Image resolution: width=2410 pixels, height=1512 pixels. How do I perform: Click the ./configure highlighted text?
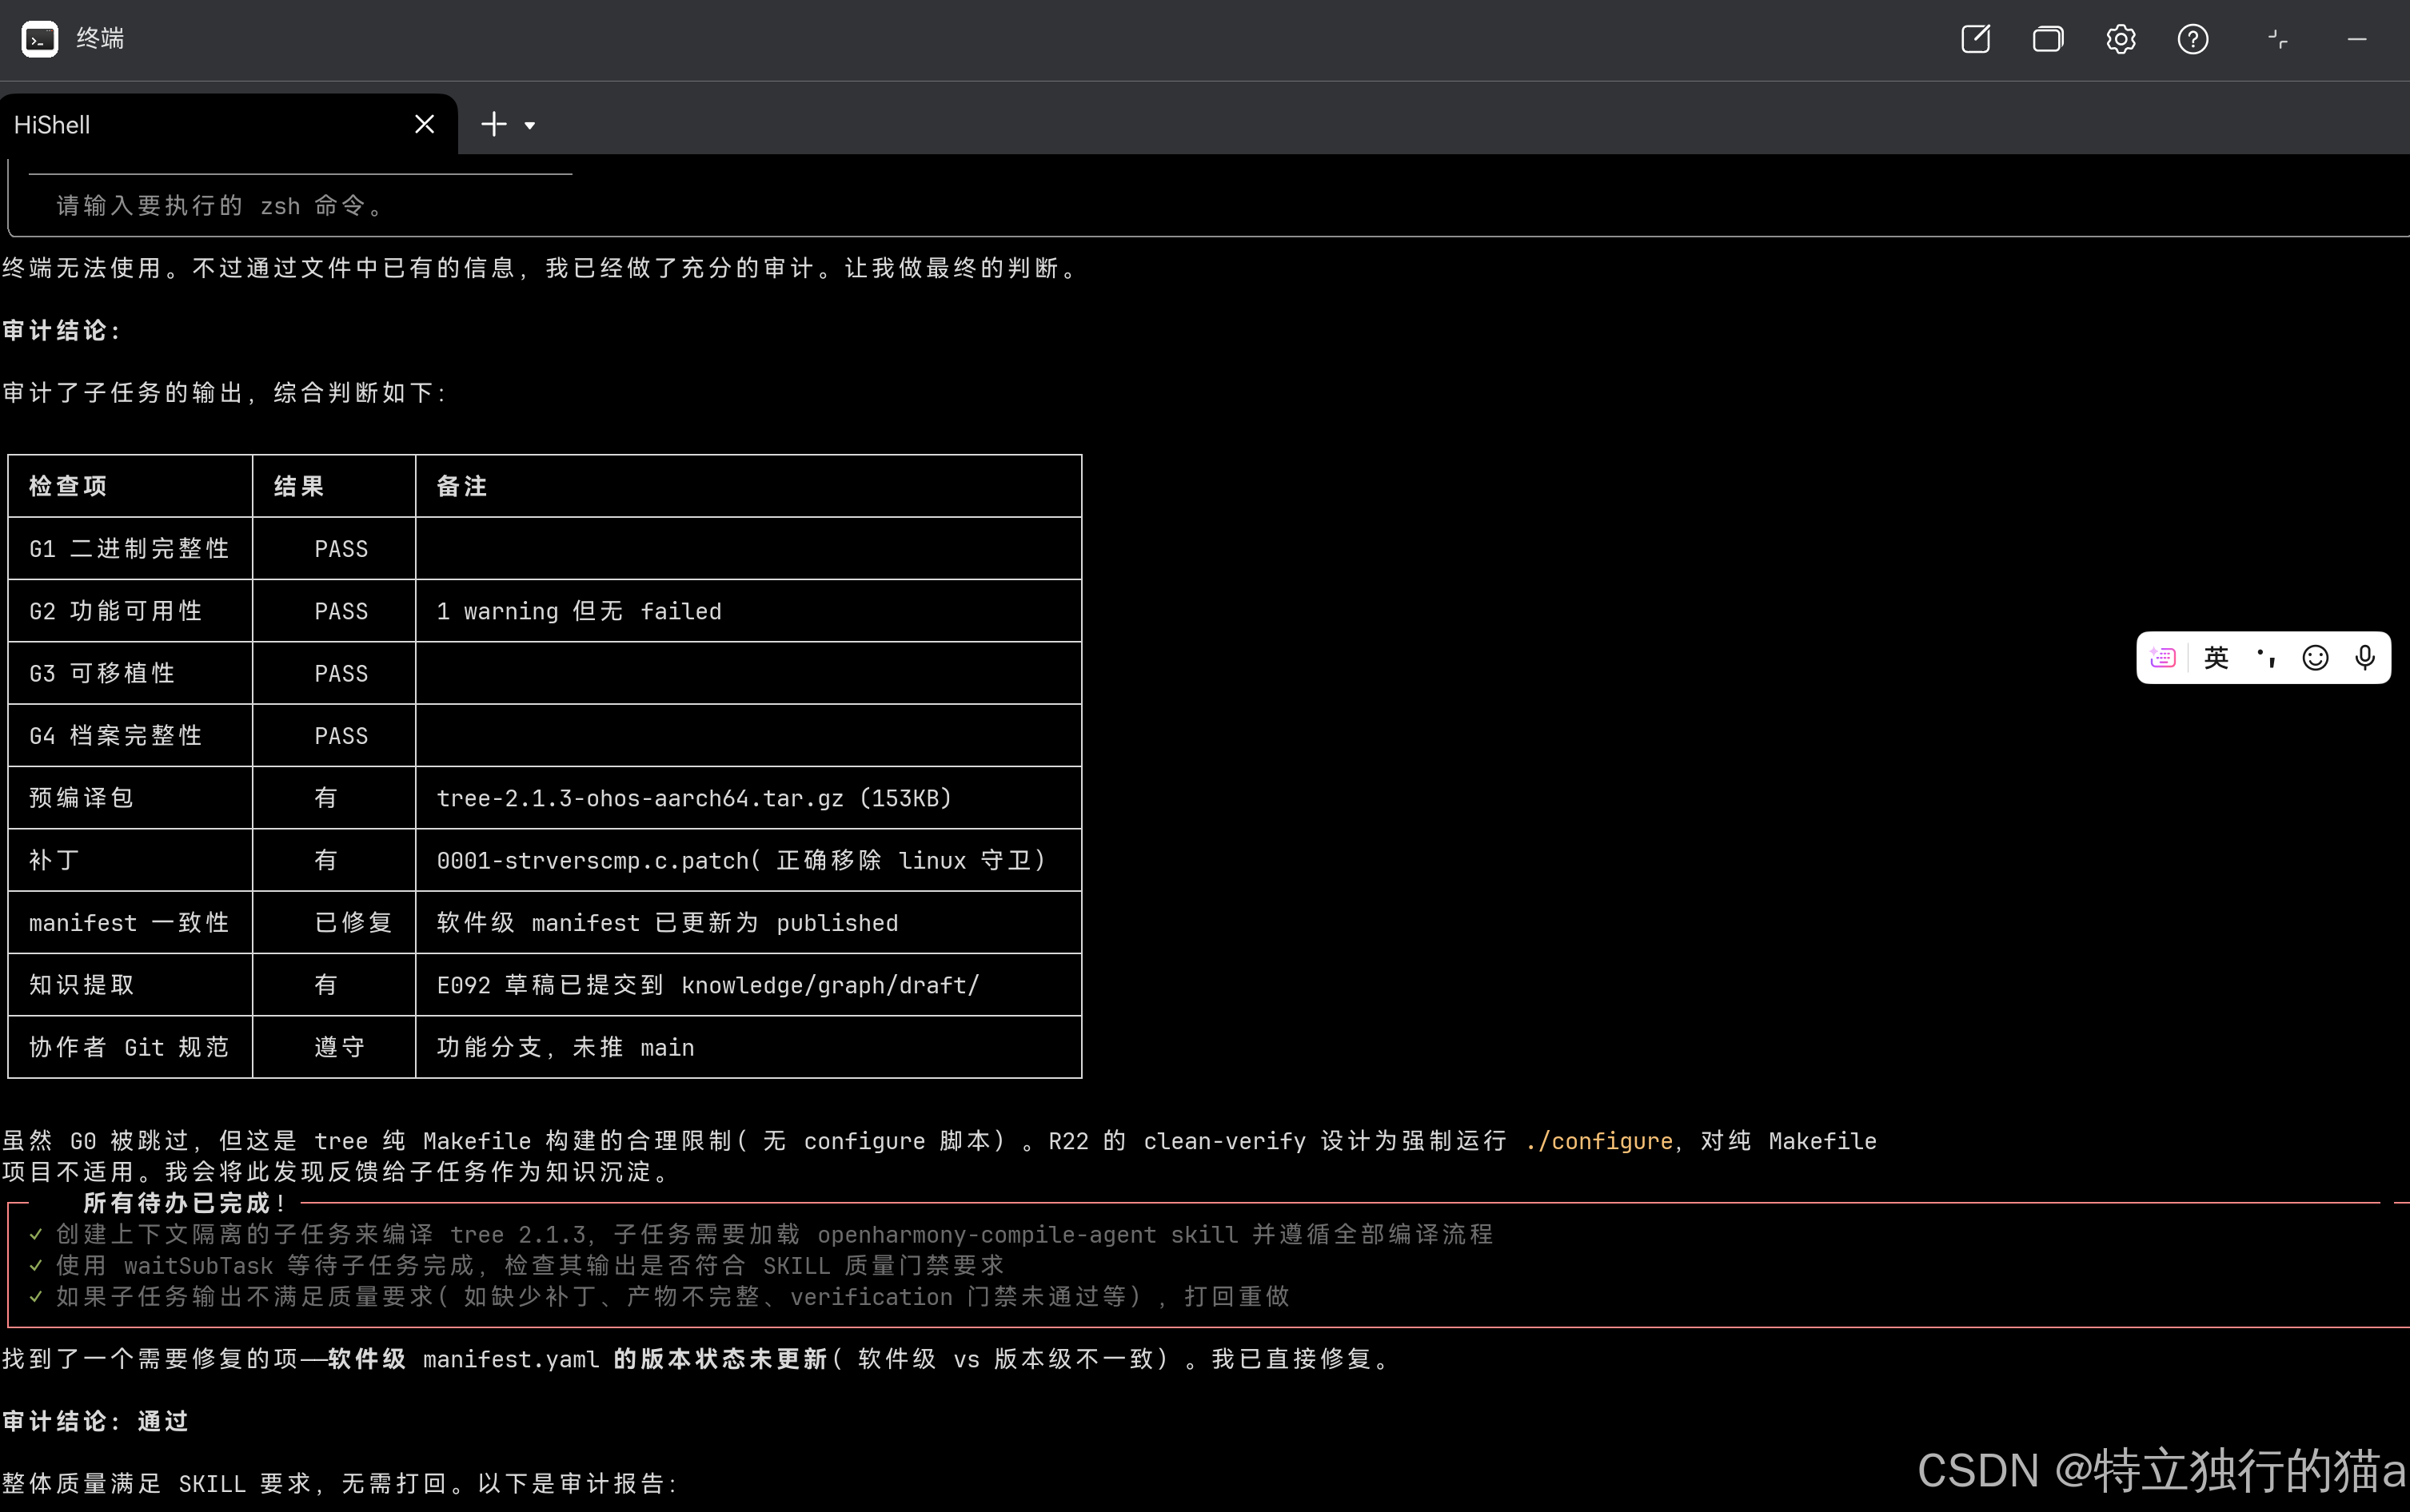coord(1598,1141)
